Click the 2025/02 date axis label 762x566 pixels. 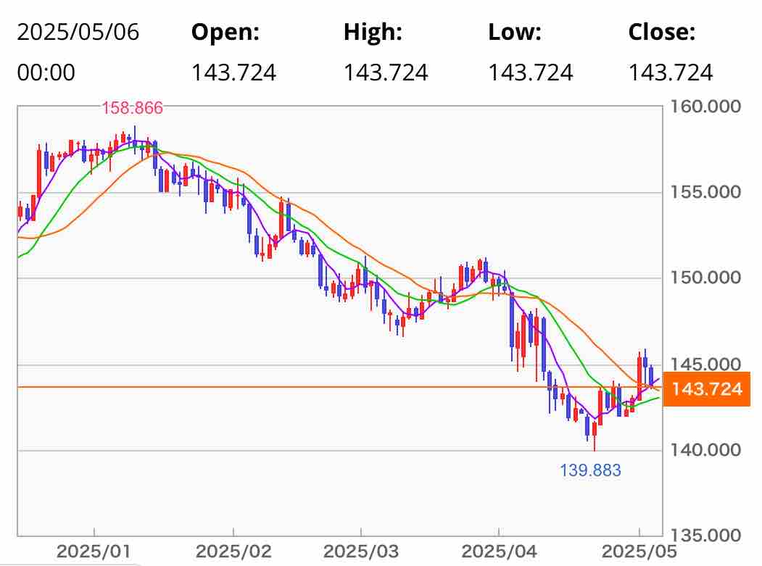[x=233, y=552]
